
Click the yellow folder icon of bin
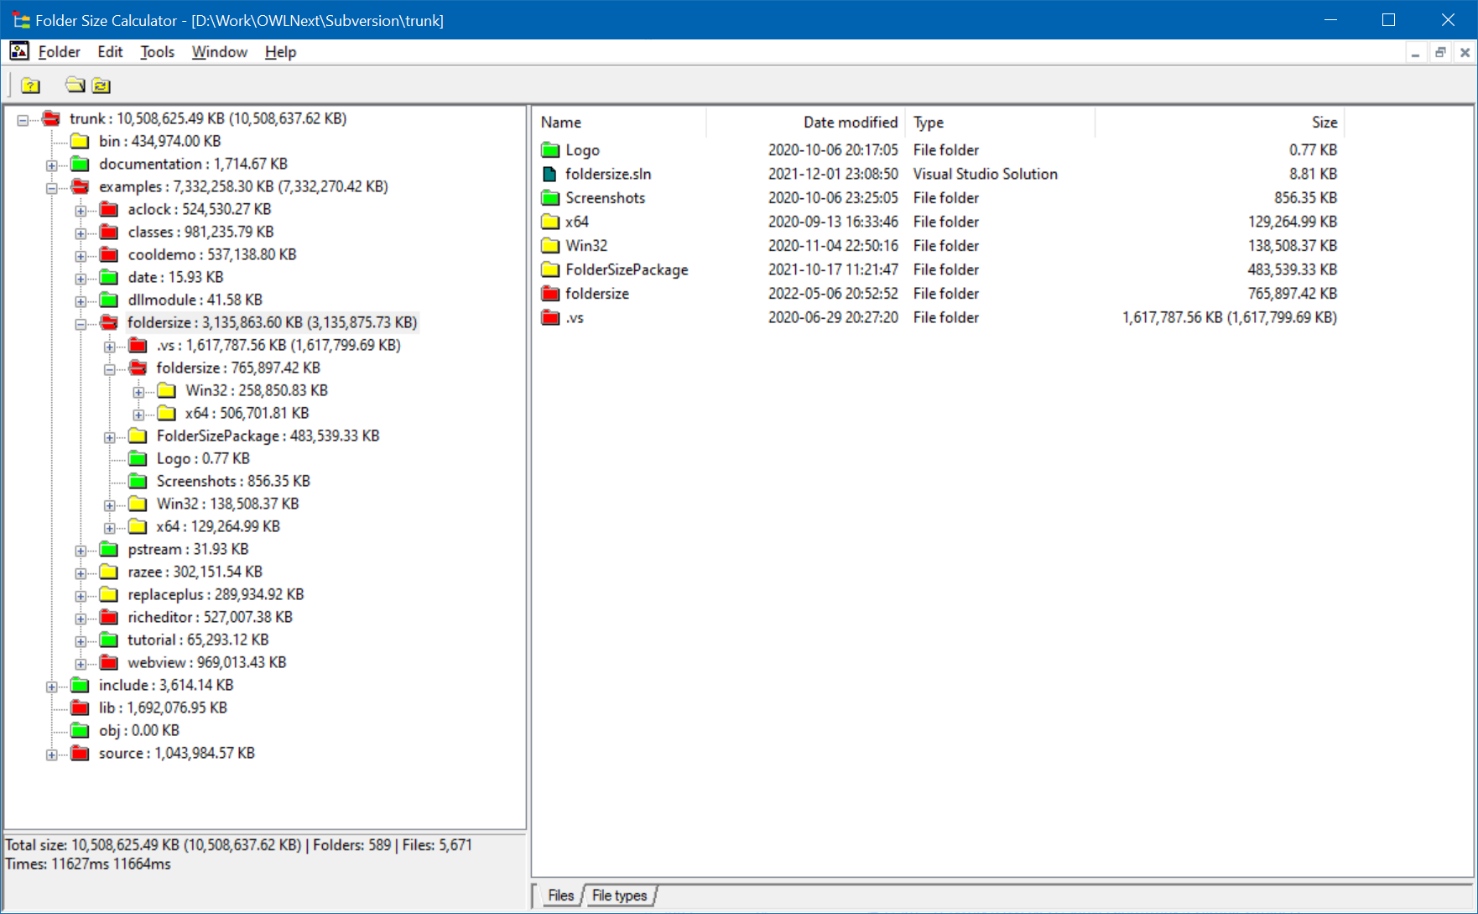pyautogui.click(x=80, y=141)
